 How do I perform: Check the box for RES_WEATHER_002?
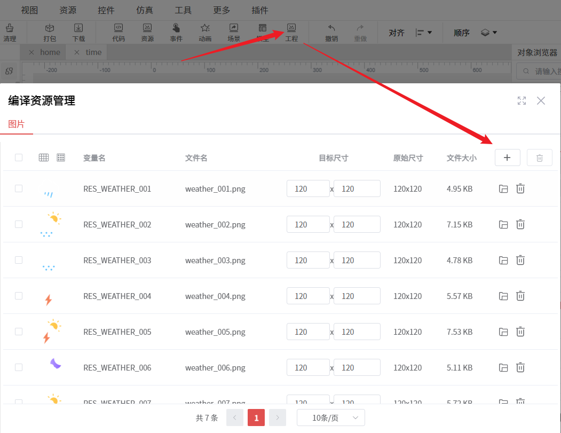19,224
